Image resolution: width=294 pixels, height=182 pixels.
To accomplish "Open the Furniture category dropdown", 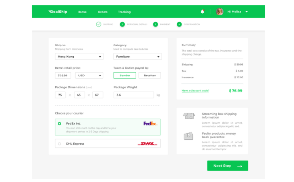I will pos(138,57).
